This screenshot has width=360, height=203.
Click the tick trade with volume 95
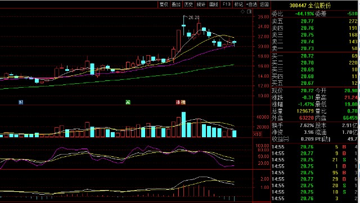[314, 173]
